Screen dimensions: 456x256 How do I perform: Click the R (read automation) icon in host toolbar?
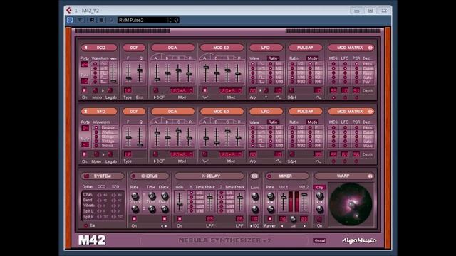(x=92, y=20)
